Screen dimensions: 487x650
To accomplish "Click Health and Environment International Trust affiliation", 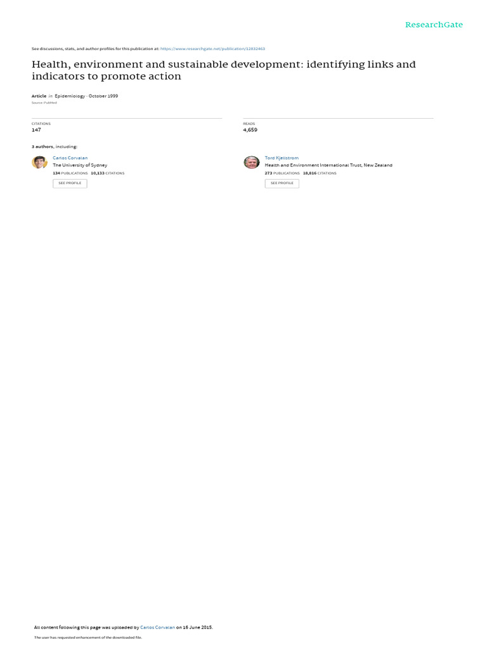I will (x=328, y=165).
